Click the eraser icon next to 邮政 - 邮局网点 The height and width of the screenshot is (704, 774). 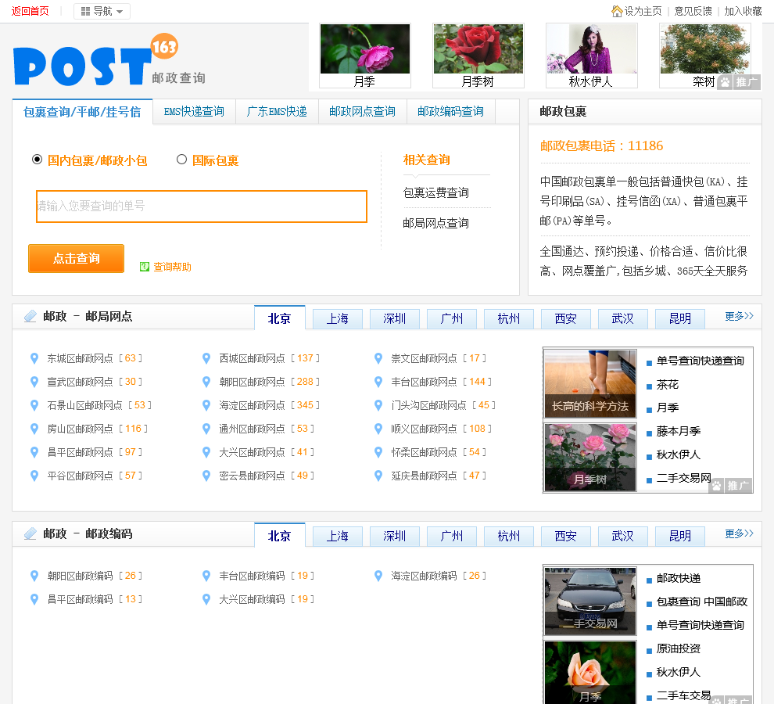click(x=30, y=316)
